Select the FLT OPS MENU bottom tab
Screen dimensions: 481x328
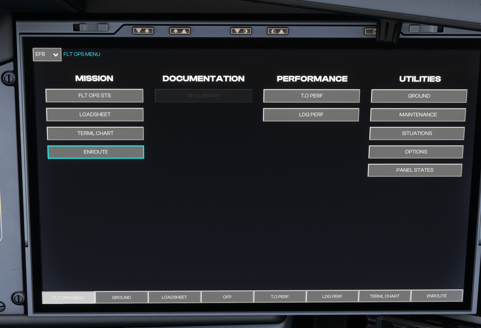[68, 297]
